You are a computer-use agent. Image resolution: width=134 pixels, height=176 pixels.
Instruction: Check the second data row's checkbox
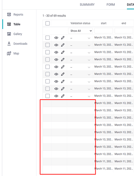[48, 45]
